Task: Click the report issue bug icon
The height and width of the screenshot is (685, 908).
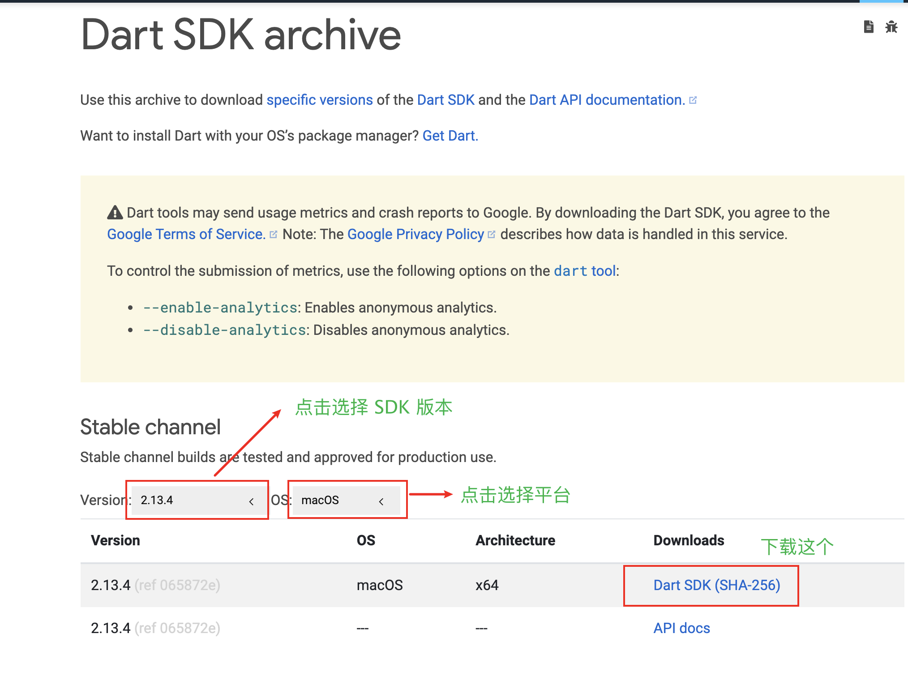Action: point(891,27)
